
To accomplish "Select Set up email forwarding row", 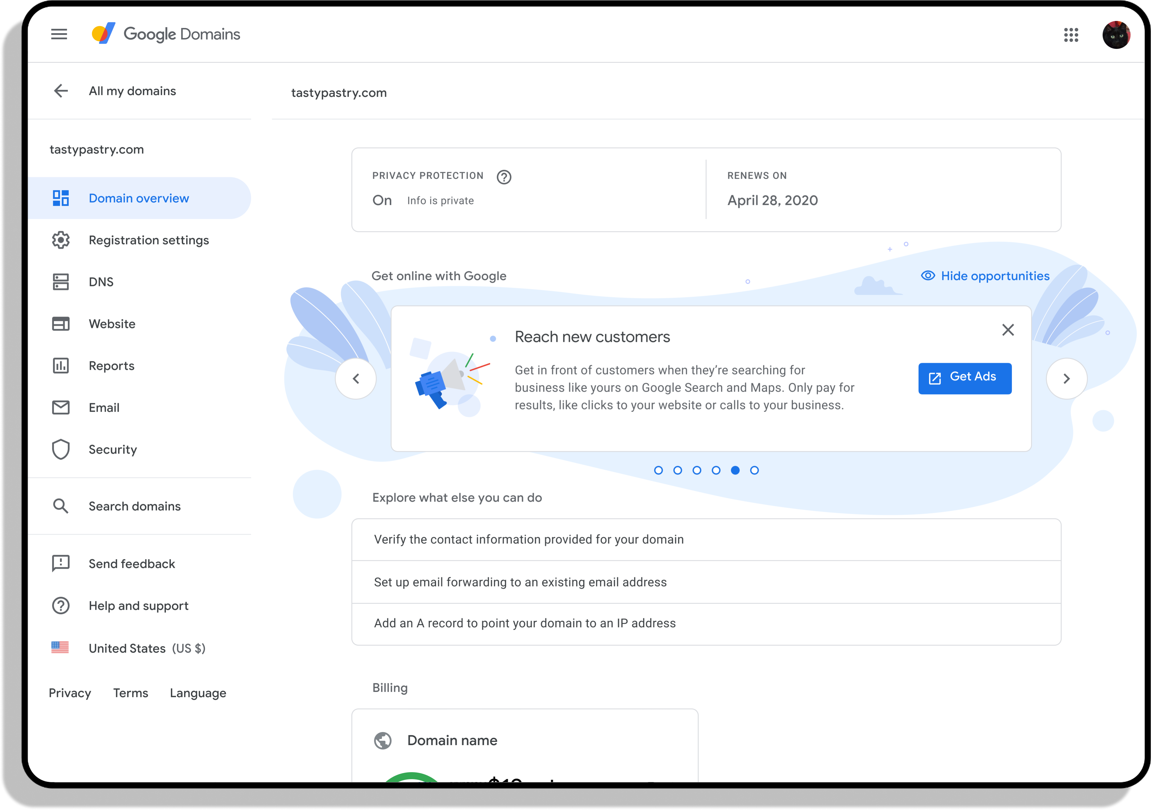I will [706, 582].
